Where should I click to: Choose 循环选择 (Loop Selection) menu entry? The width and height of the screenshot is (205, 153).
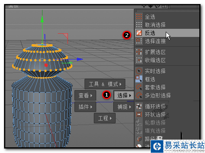click(167, 106)
